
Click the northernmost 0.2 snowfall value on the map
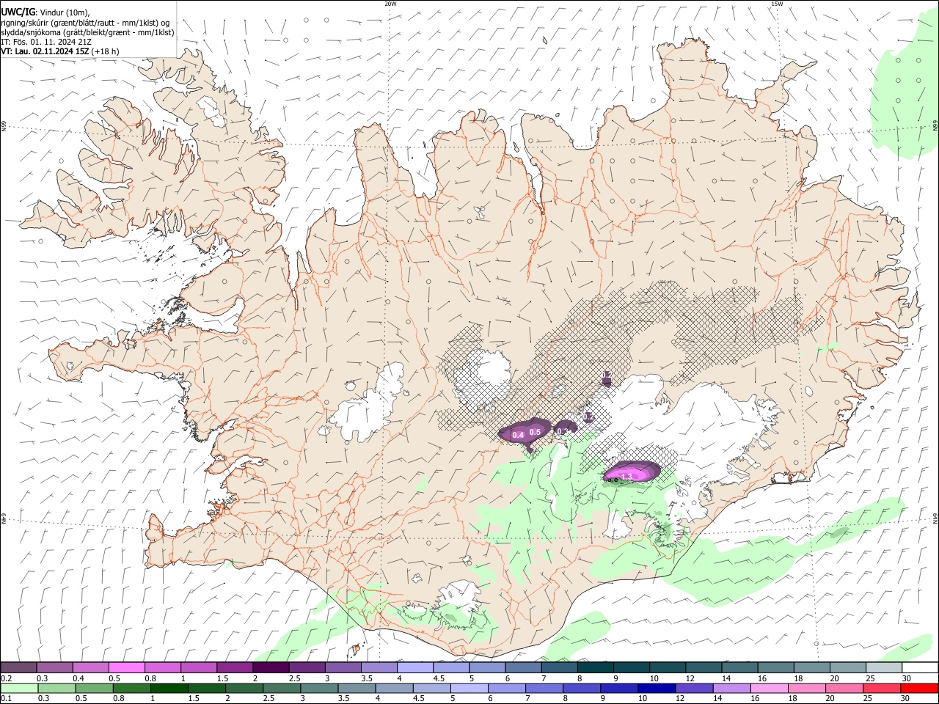pyautogui.click(x=607, y=375)
